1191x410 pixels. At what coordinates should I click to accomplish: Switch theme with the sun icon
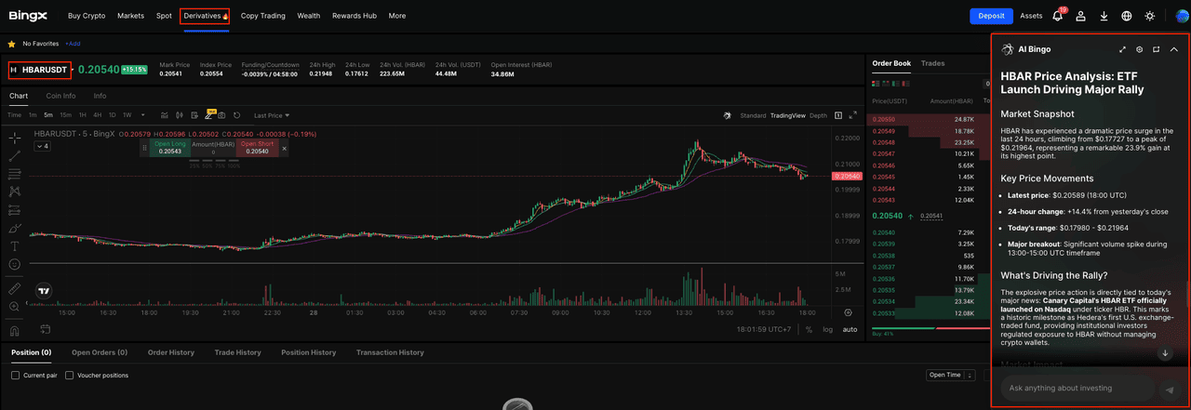coord(1150,16)
